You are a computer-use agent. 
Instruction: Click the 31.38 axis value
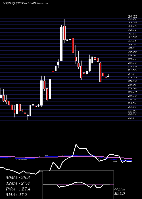click(x=132, y=41)
